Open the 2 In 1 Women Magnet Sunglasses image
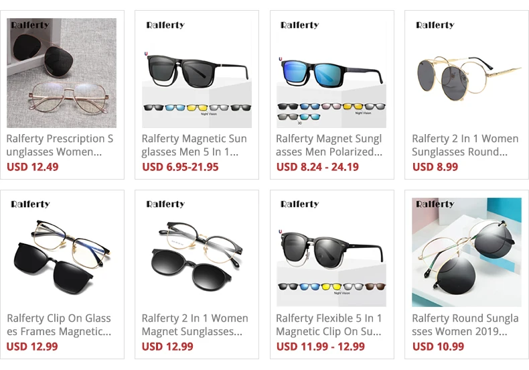Viewport: 529px width, 370px height. pos(197,252)
